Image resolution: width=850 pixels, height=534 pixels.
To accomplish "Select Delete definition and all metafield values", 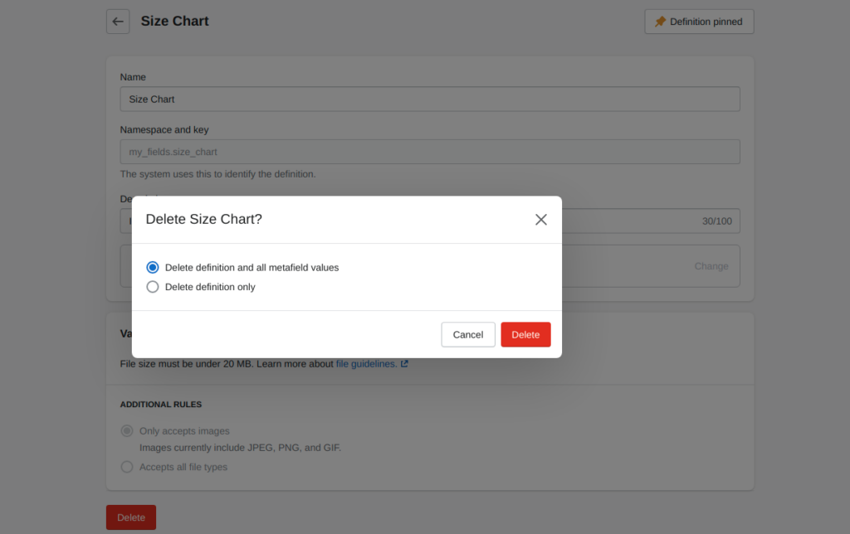I will coord(153,268).
